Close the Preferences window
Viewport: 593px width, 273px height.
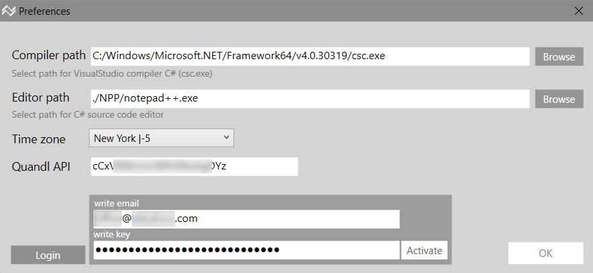(x=578, y=11)
